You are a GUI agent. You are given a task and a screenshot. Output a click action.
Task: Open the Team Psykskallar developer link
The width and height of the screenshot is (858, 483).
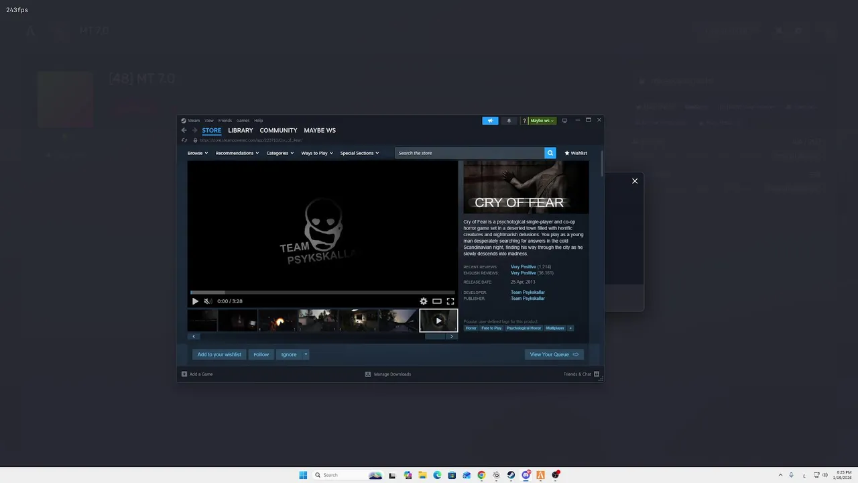coord(528,292)
